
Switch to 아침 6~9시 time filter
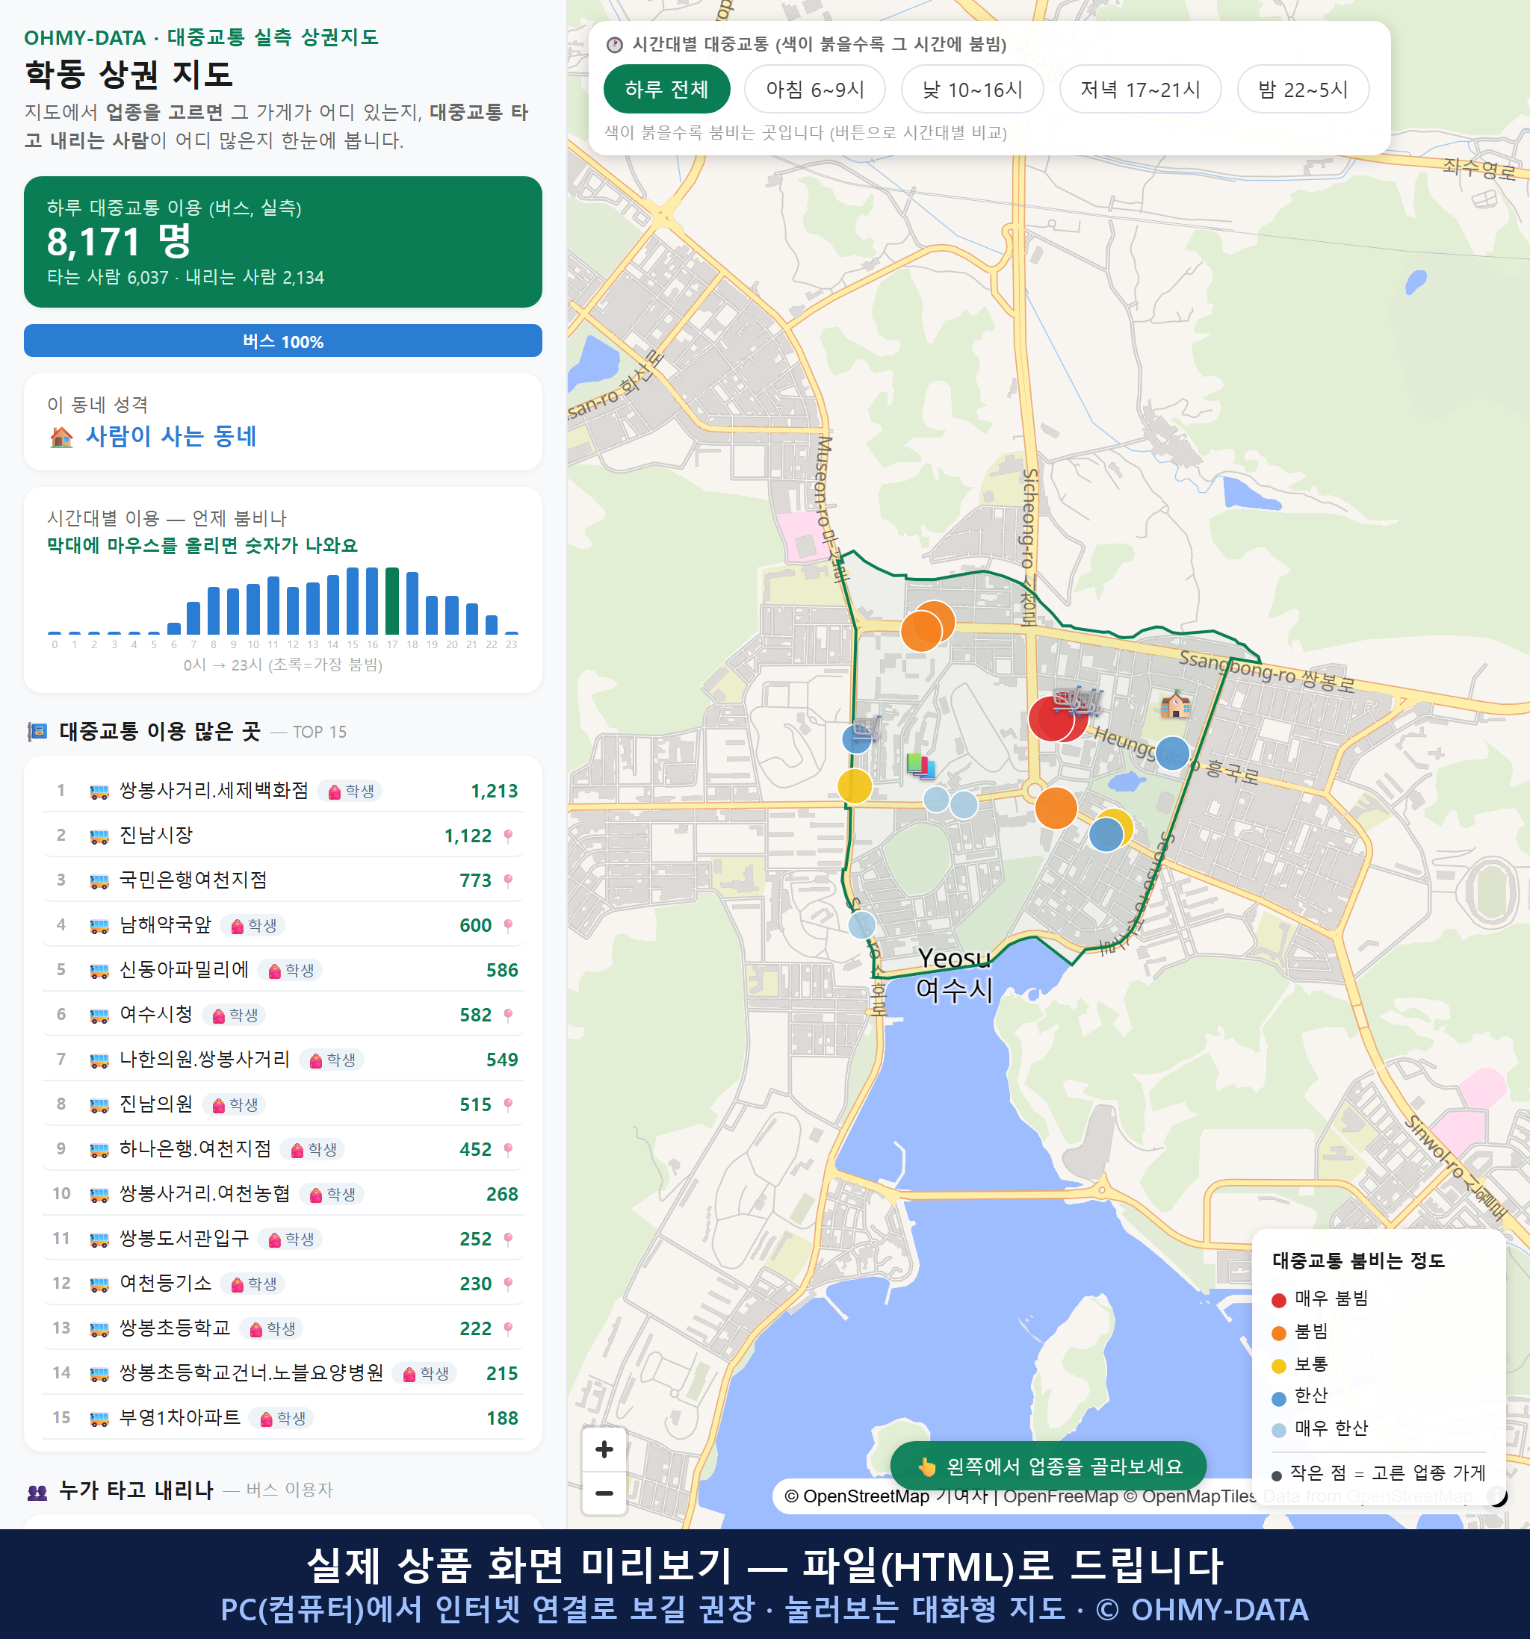coord(815,89)
